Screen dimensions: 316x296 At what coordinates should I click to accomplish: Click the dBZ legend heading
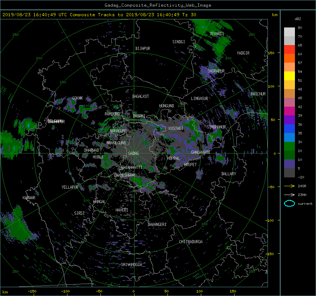(x=298, y=19)
